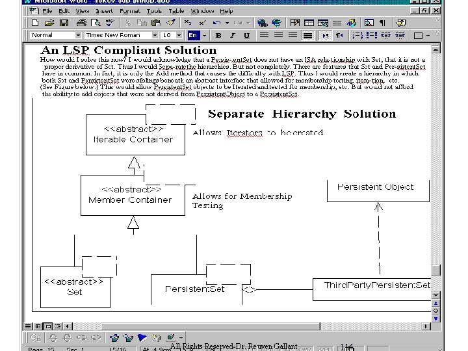Save the document with floppy icon
Screen dimensions: 468x351
pyautogui.click(x=64, y=23)
